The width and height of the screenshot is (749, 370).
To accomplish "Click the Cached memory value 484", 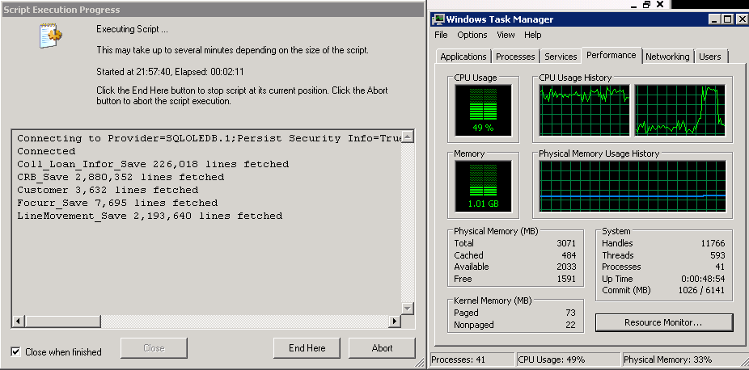I will (569, 255).
